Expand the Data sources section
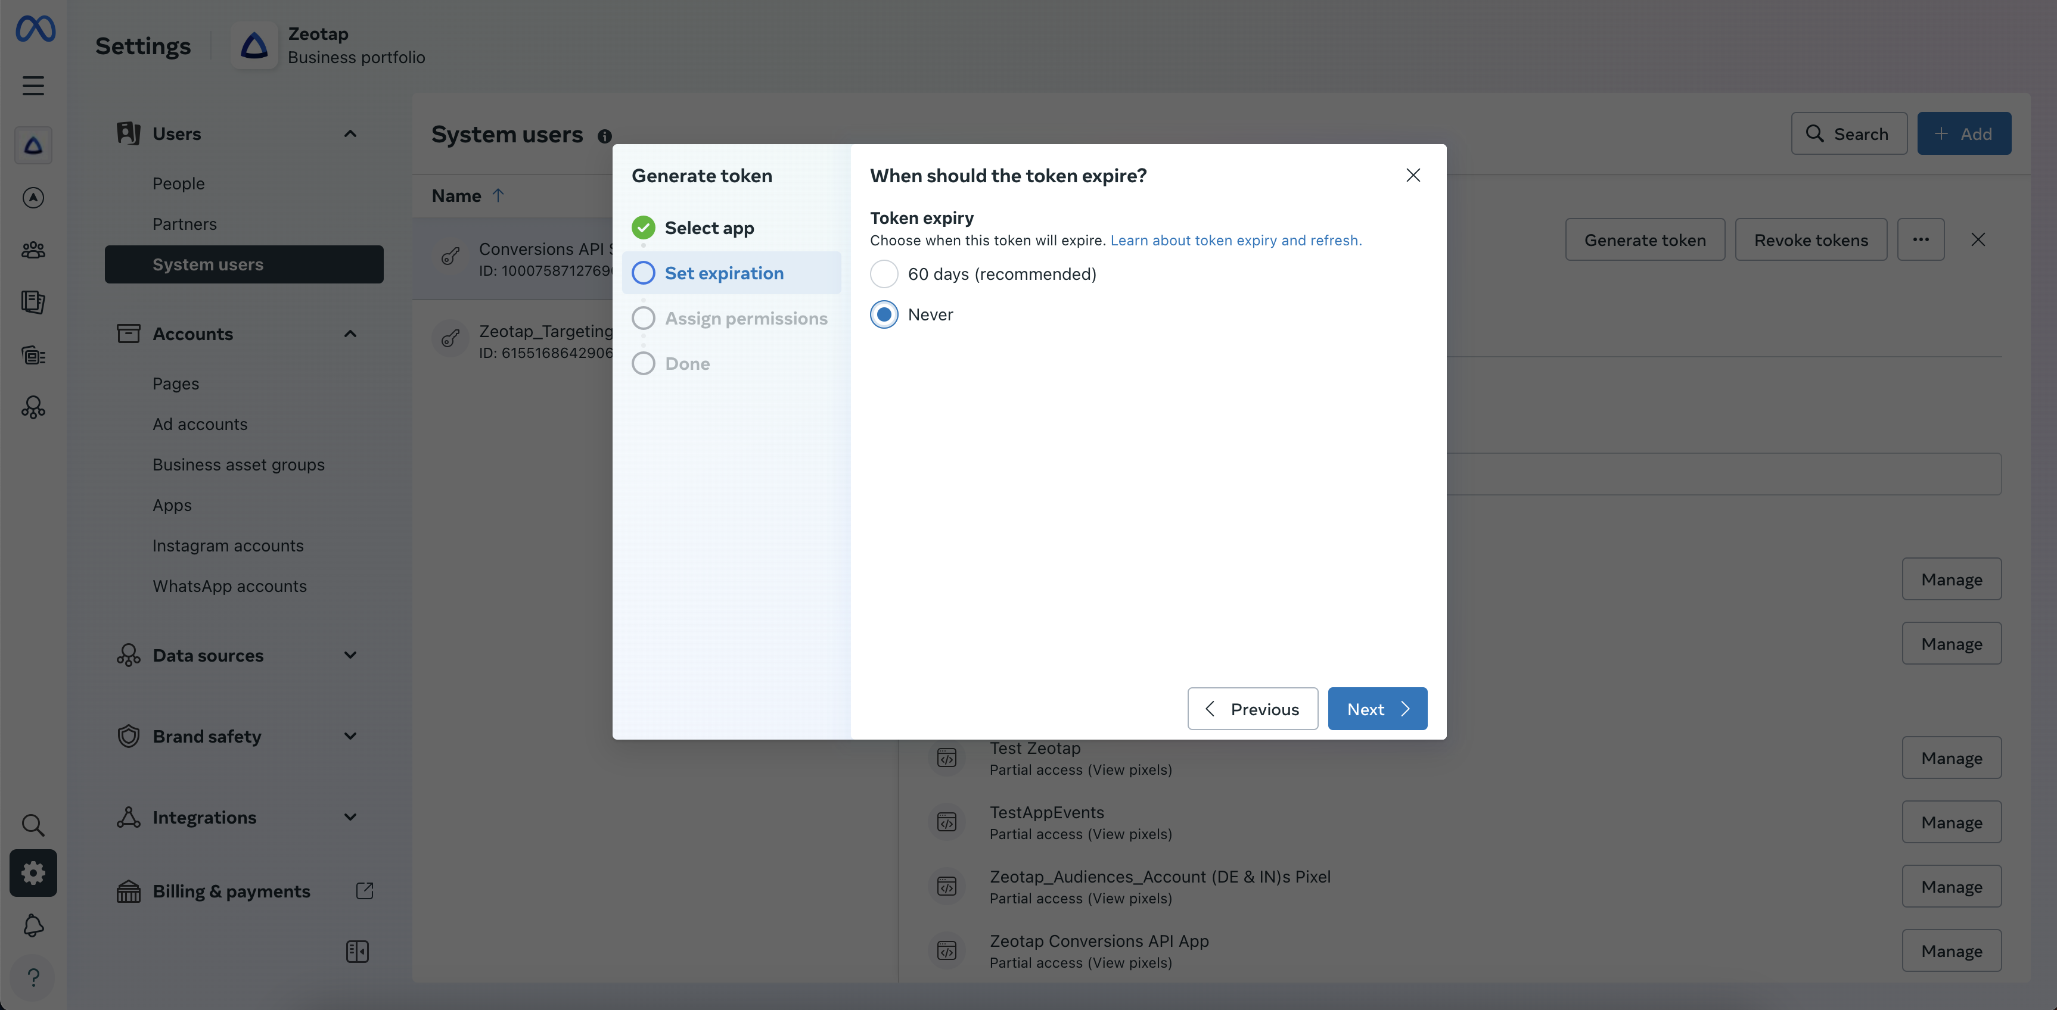Image resolution: width=2057 pixels, height=1010 pixels. [350, 655]
